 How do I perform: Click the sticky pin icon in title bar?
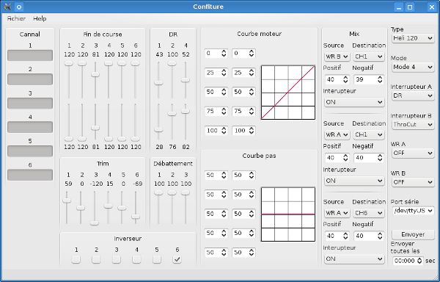click(x=19, y=7)
